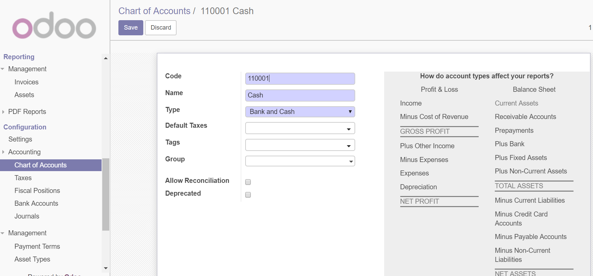Discard the account edits

click(x=161, y=28)
